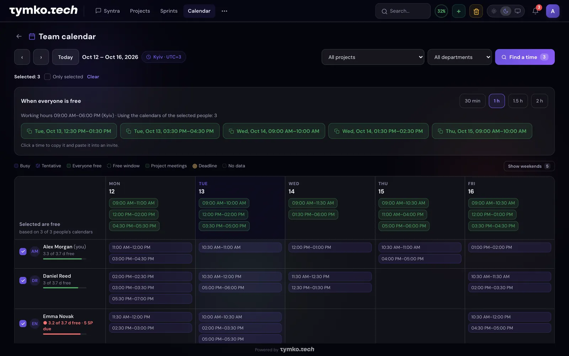Select the 2 h duration option
The width and height of the screenshot is (569, 356).
[539, 101]
